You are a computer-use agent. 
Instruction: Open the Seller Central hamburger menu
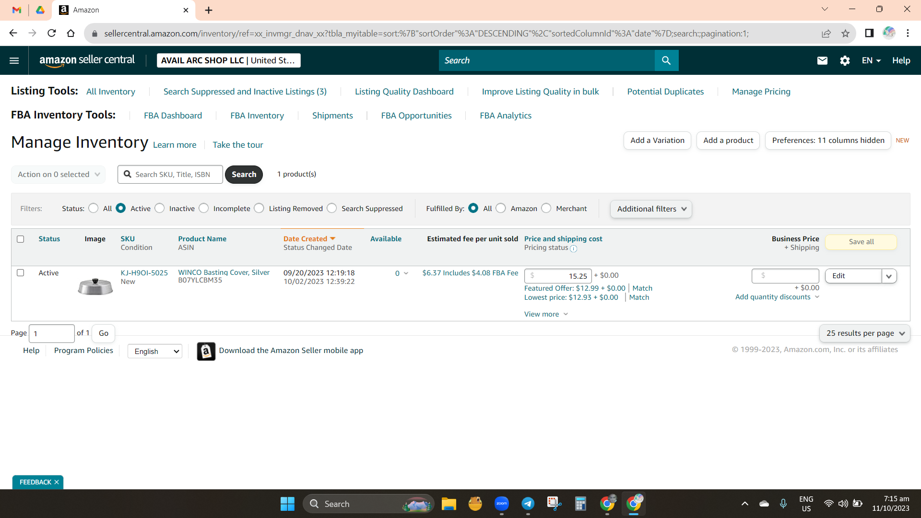click(x=14, y=60)
